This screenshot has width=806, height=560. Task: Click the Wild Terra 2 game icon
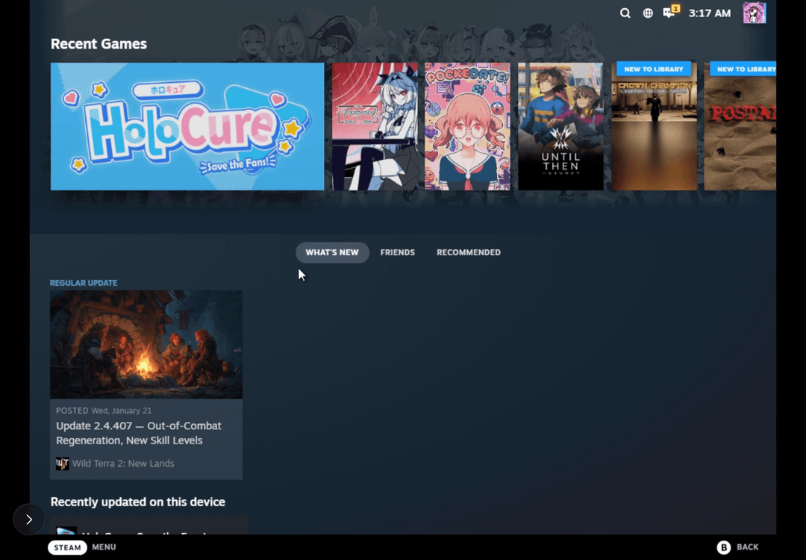coord(63,464)
